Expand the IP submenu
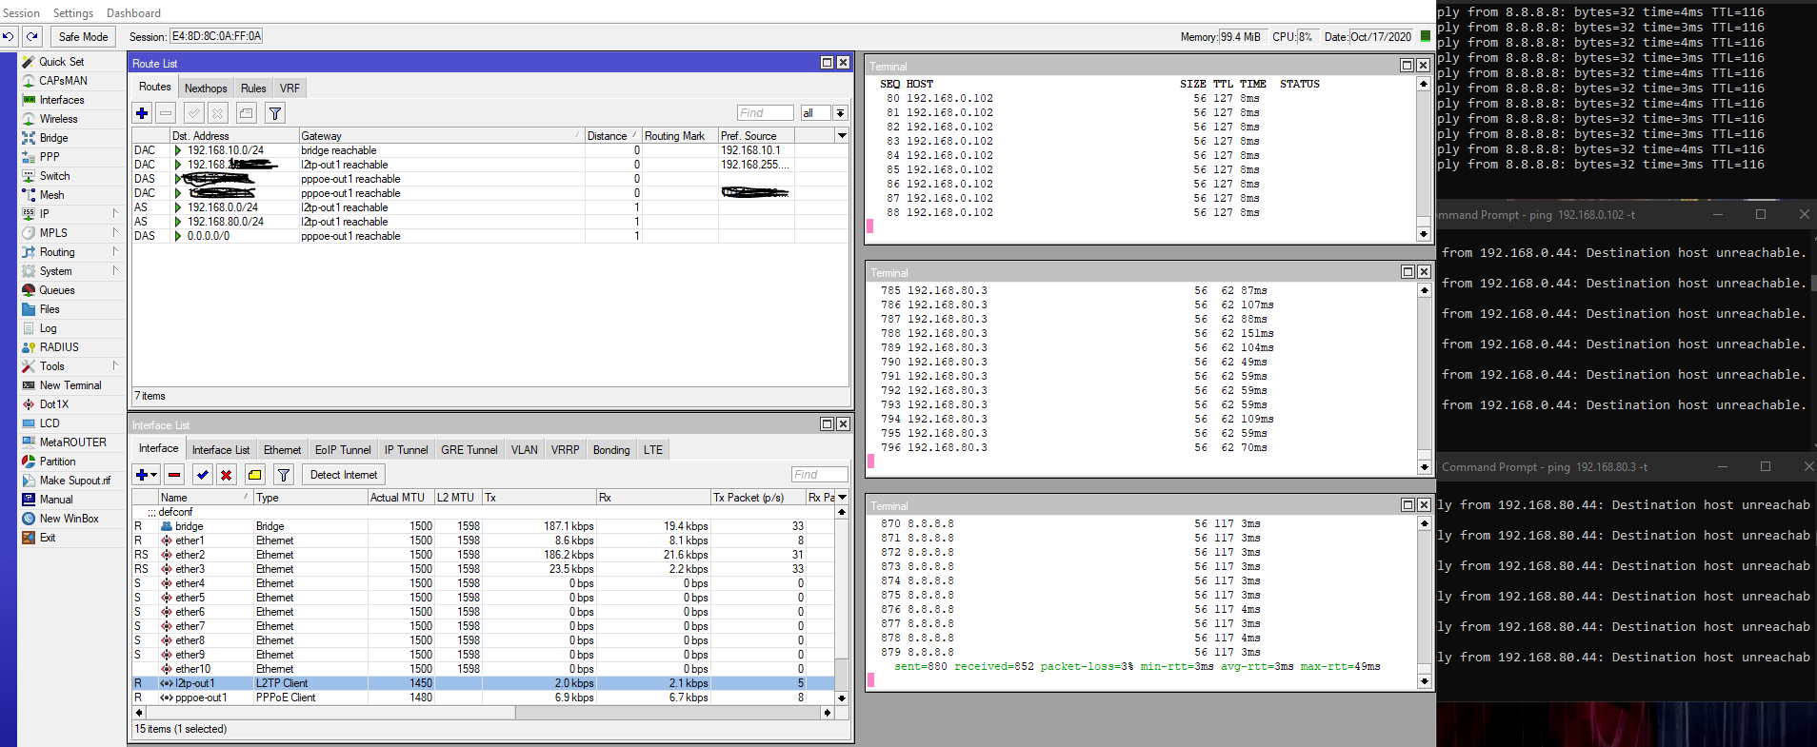The width and height of the screenshot is (1817, 747). point(115,214)
